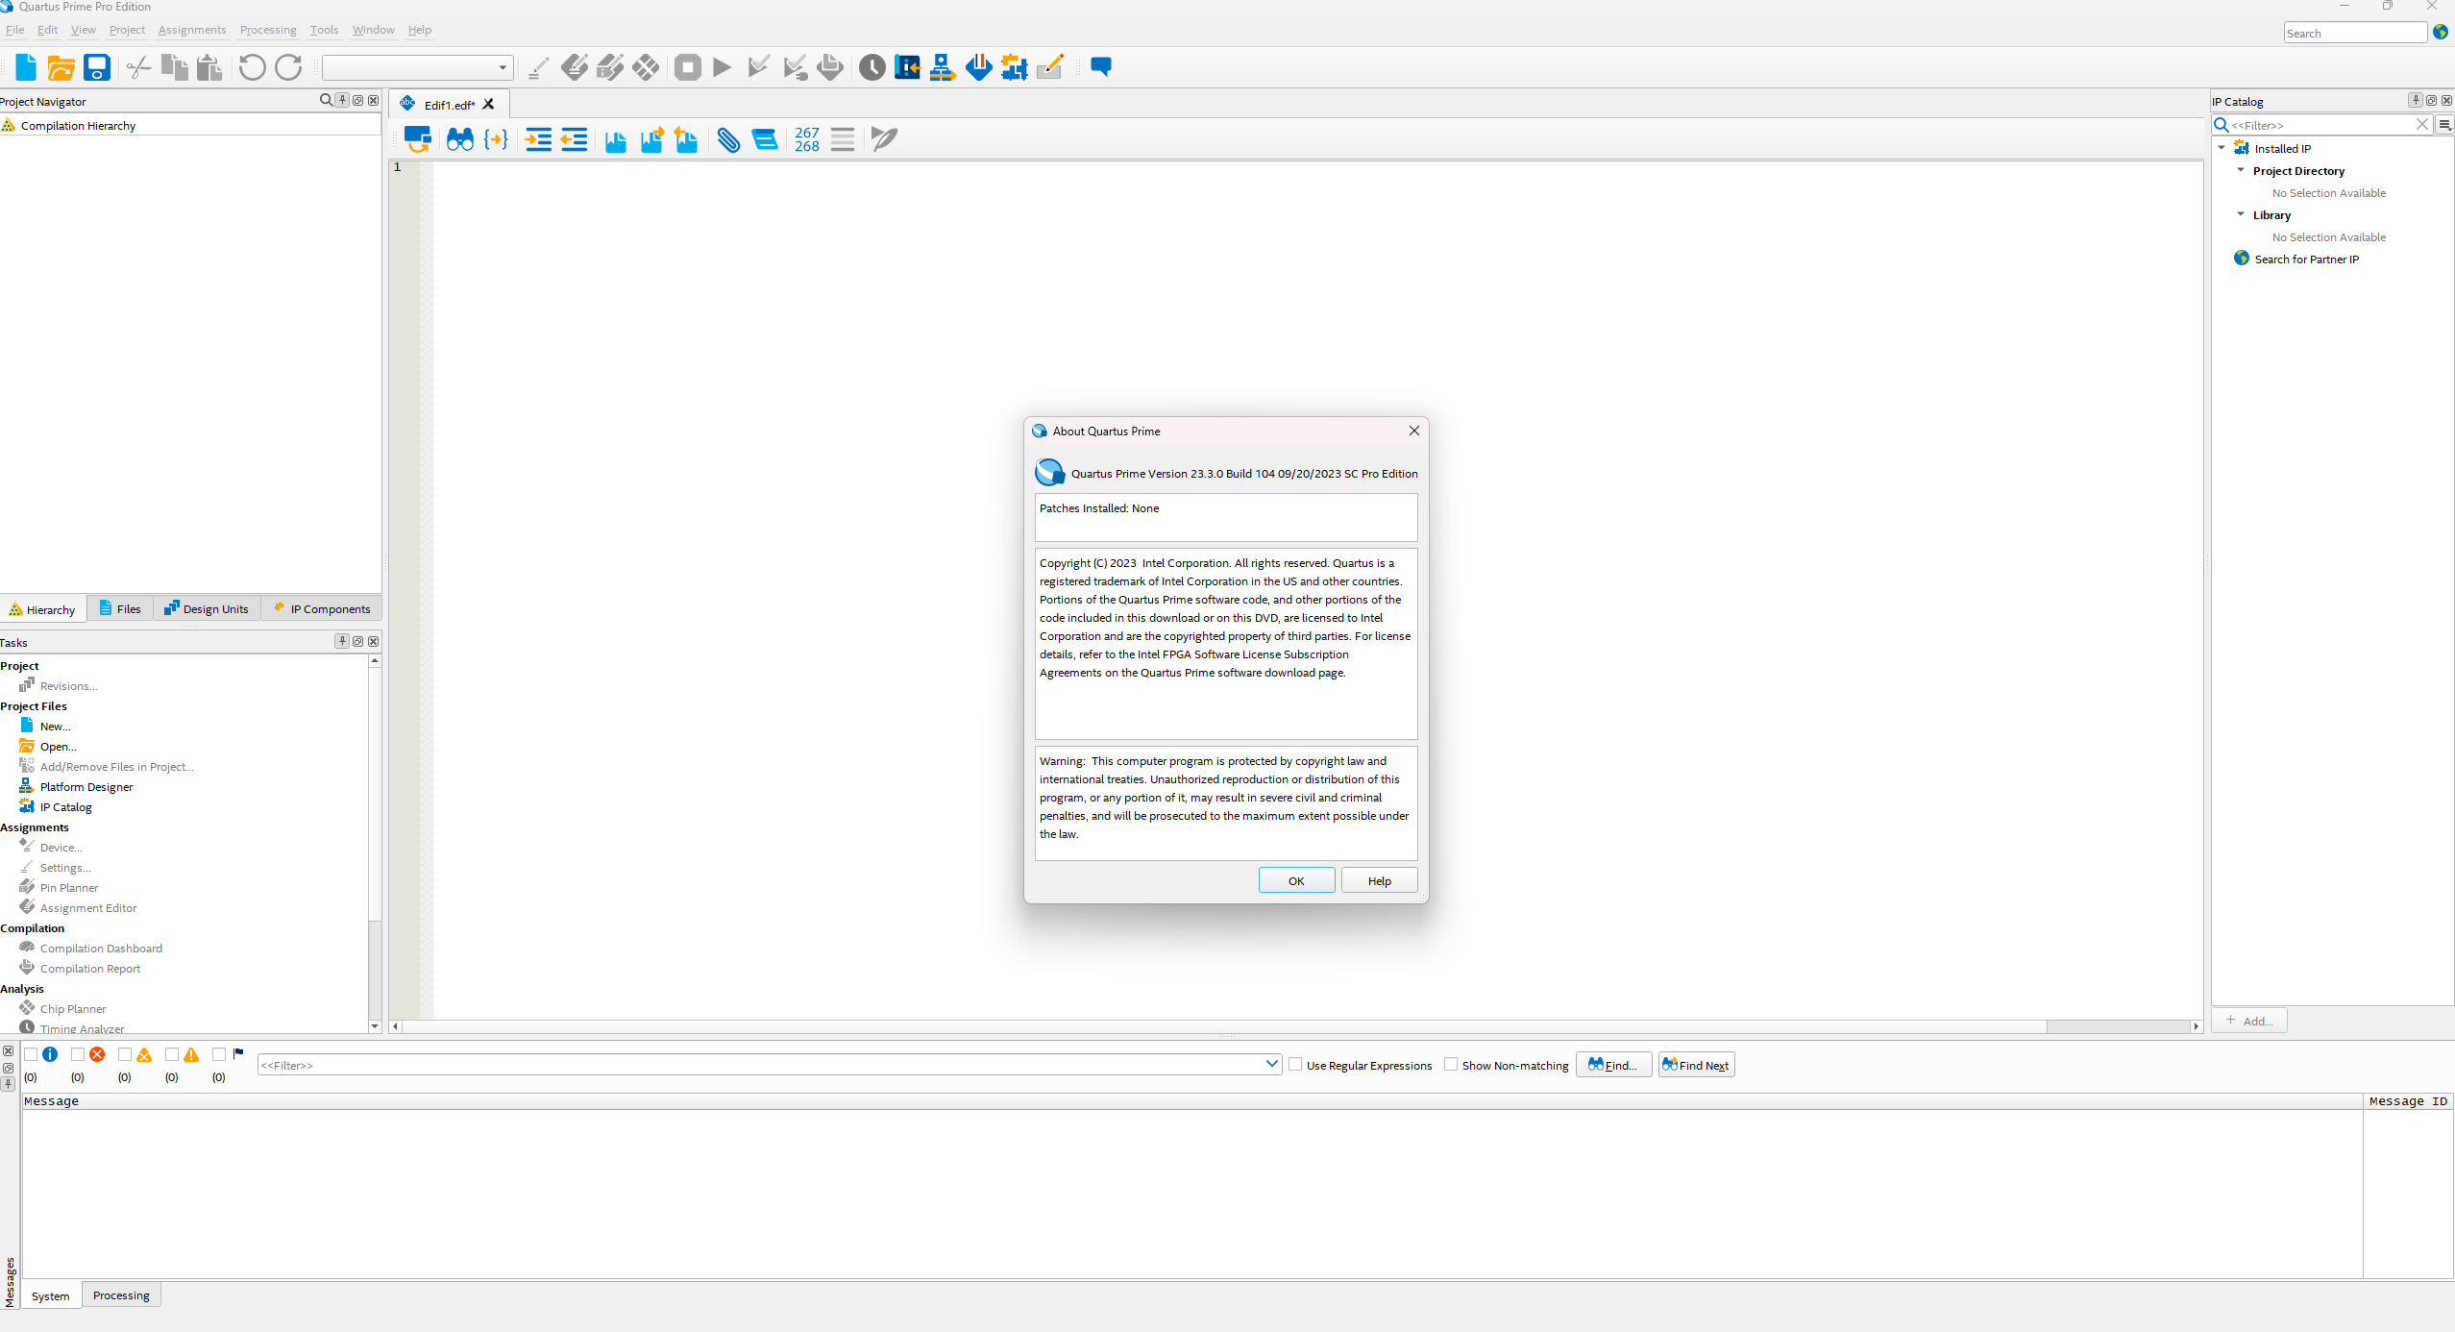Switch to the Files tab in Project Navigator
Viewport: 2455px width, 1332px height.
tap(120, 608)
